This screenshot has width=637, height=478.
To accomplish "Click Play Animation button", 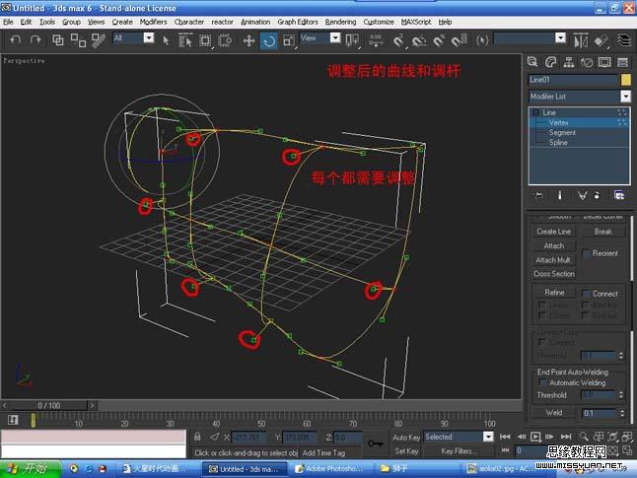I will (535, 437).
